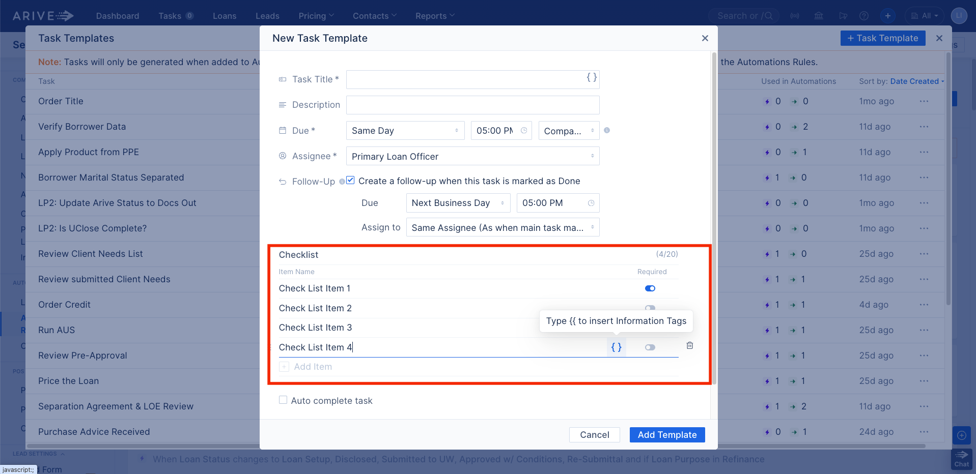This screenshot has width=976, height=474.
Task: Open the Chat widget at bottom right
Action: tap(961, 458)
